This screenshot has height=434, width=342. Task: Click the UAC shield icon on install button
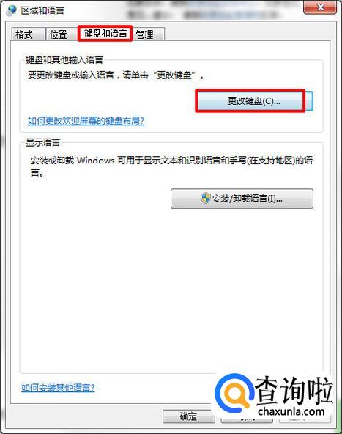point(206,198)
